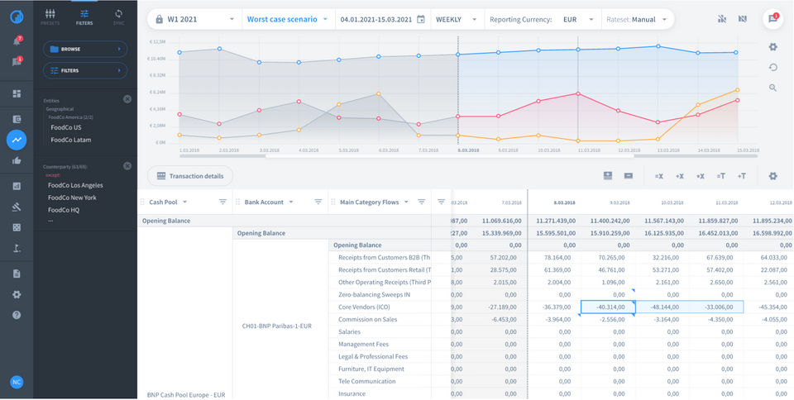Open the help question mark icon

pos(17,315)
